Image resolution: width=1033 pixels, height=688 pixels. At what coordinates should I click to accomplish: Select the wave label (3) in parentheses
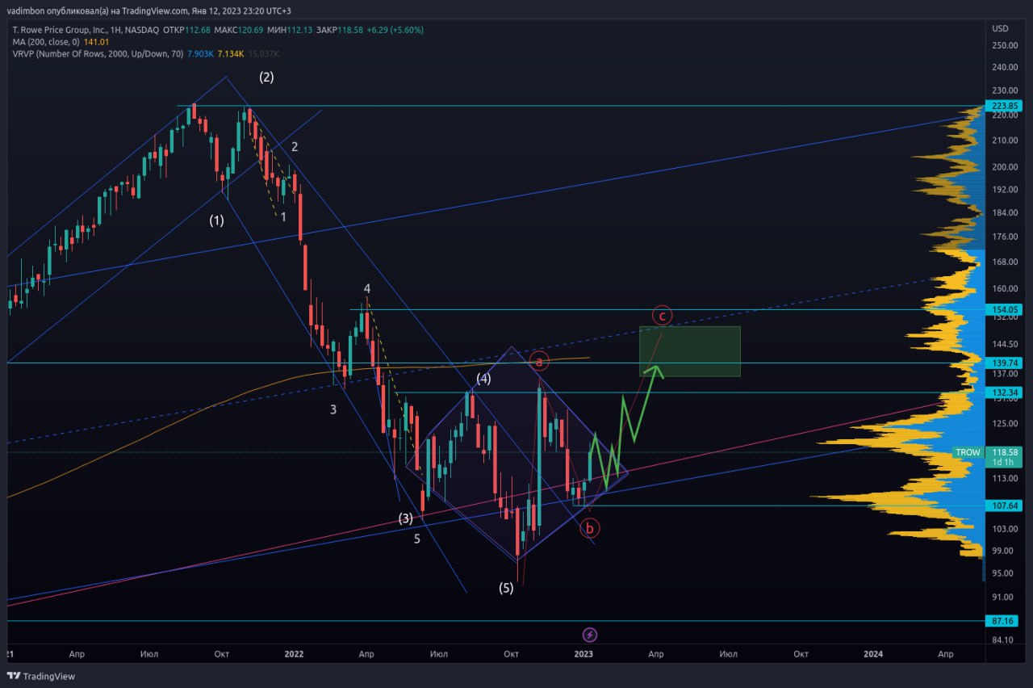tap(406, 518)
